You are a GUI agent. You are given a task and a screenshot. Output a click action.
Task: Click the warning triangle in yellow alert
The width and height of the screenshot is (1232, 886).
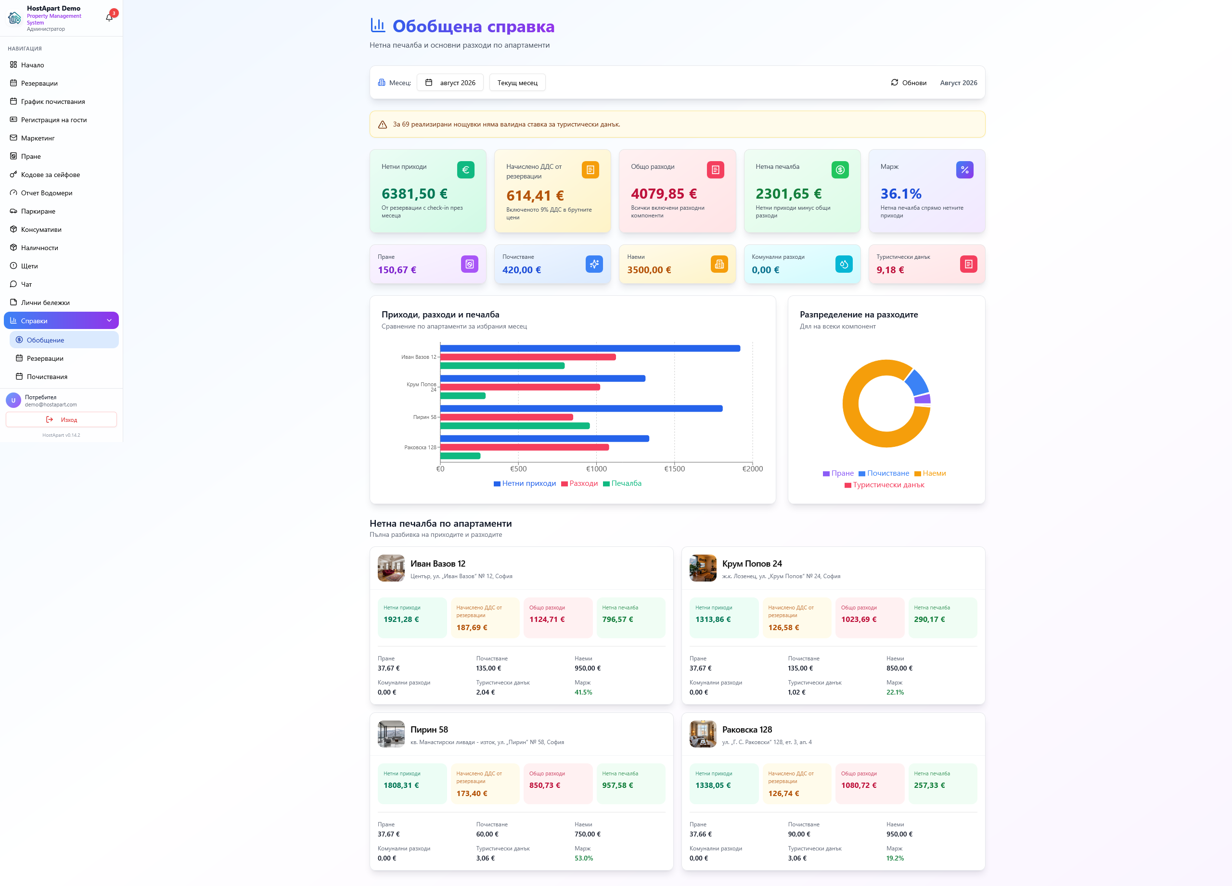[x=383, y=124]
